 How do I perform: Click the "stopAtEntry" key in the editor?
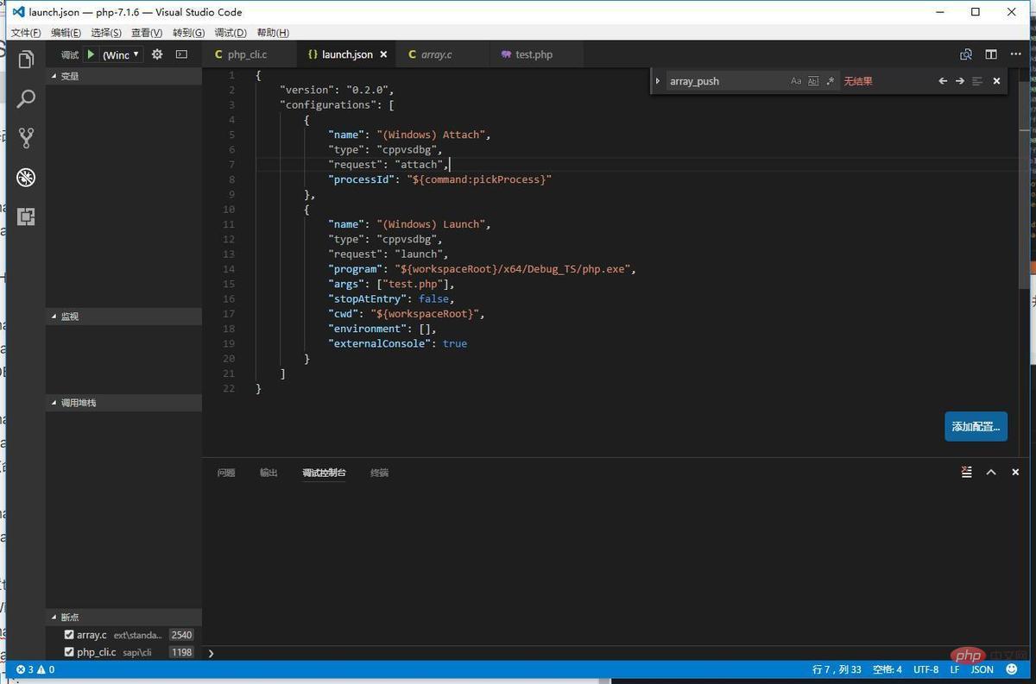point(368,298)
